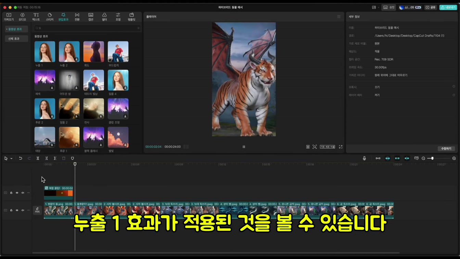
Task: Download the 채색 effect
Action: coord(52,88)
